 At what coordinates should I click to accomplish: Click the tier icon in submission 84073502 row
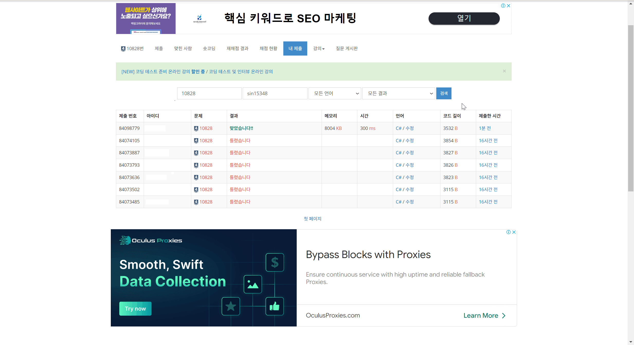tap(196, 190)
